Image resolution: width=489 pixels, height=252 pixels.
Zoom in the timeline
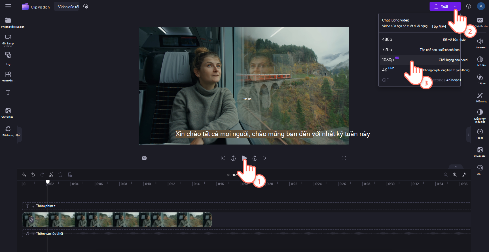455,175
